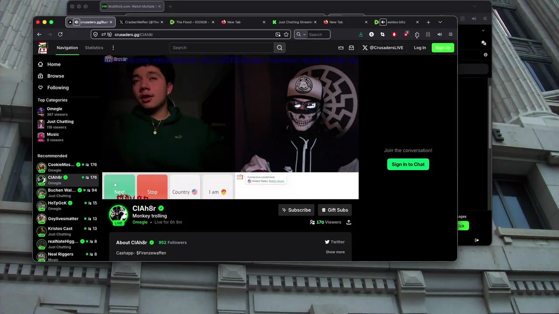This screenshot has width=559, height=314.
Task: Open the screenshot crop extension icon
Action: pyautogui.click(x=383, y=34)
